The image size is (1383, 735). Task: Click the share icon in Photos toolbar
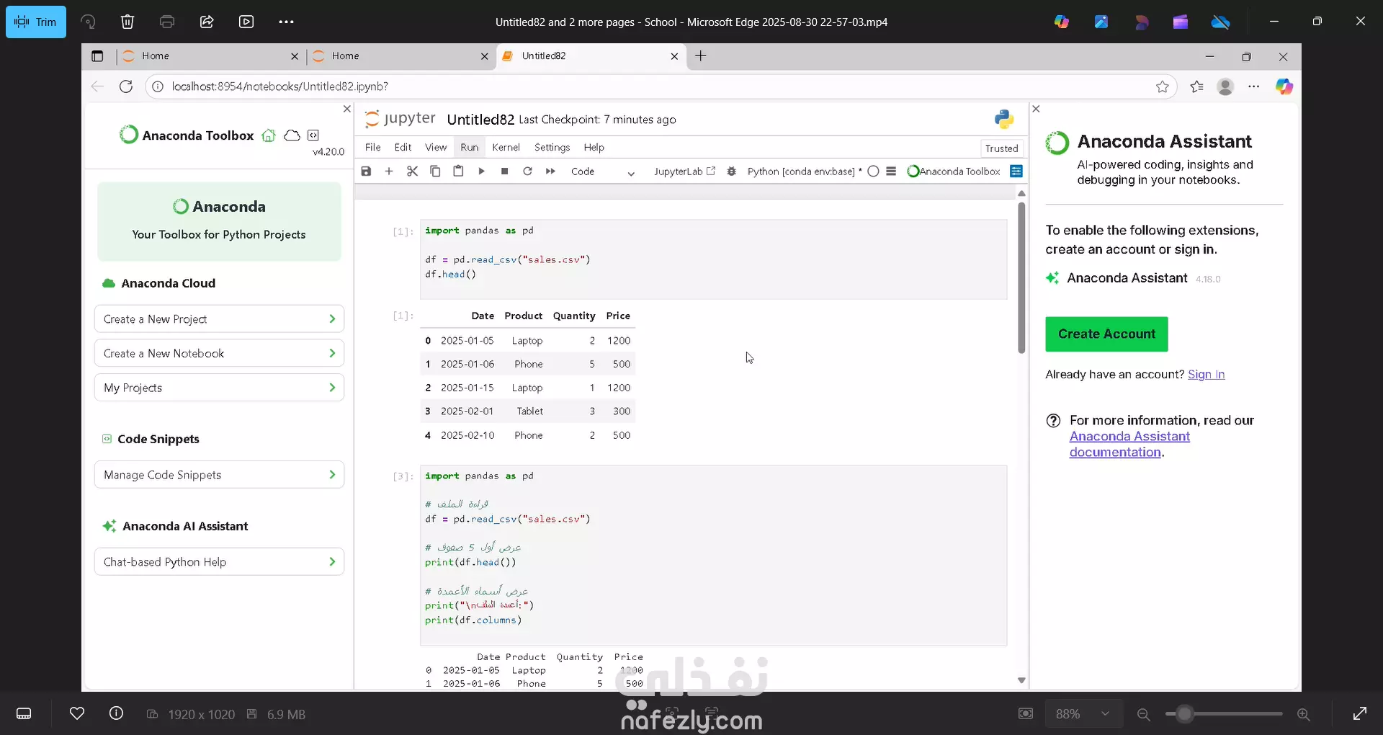[x=207, y=22]
